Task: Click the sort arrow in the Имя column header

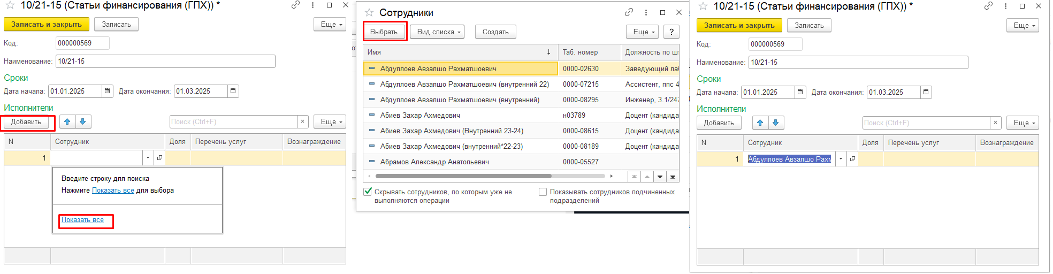Action: [x=548, y=52]
